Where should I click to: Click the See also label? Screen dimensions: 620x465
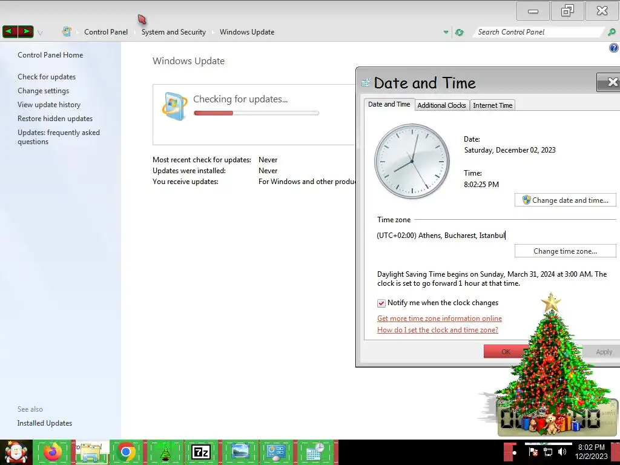[x=30, y=409]
